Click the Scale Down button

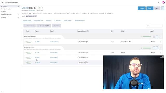pyautogui.click(x=29, y=26)
